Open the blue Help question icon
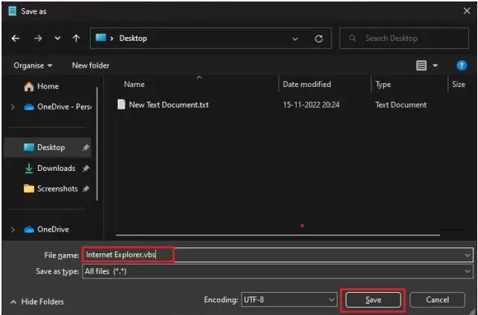The width and height of the screenshot is (478, 315). [461, 65]
